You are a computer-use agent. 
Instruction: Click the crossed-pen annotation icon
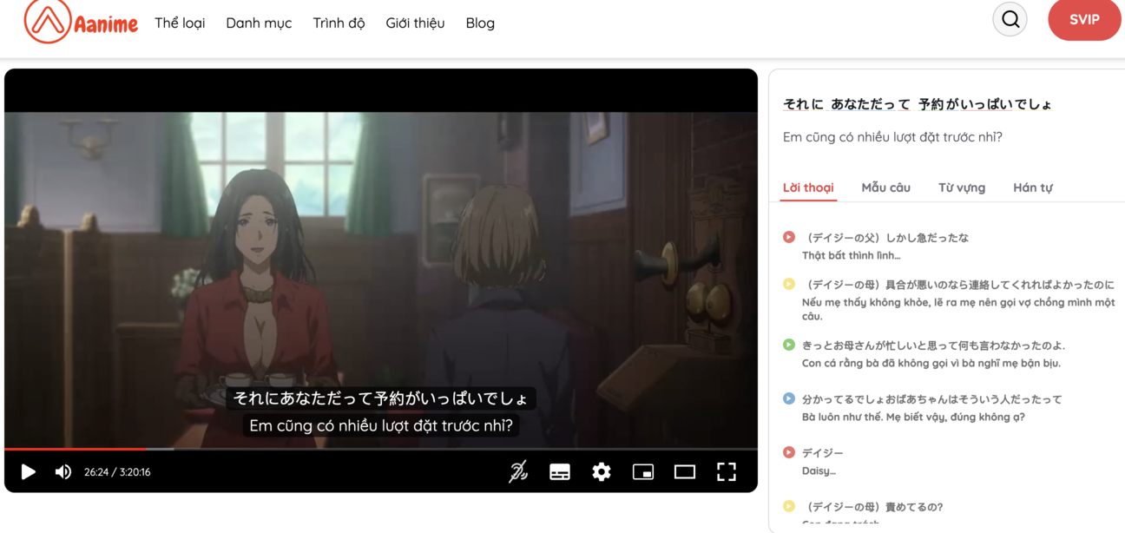(x=518, y=471)
